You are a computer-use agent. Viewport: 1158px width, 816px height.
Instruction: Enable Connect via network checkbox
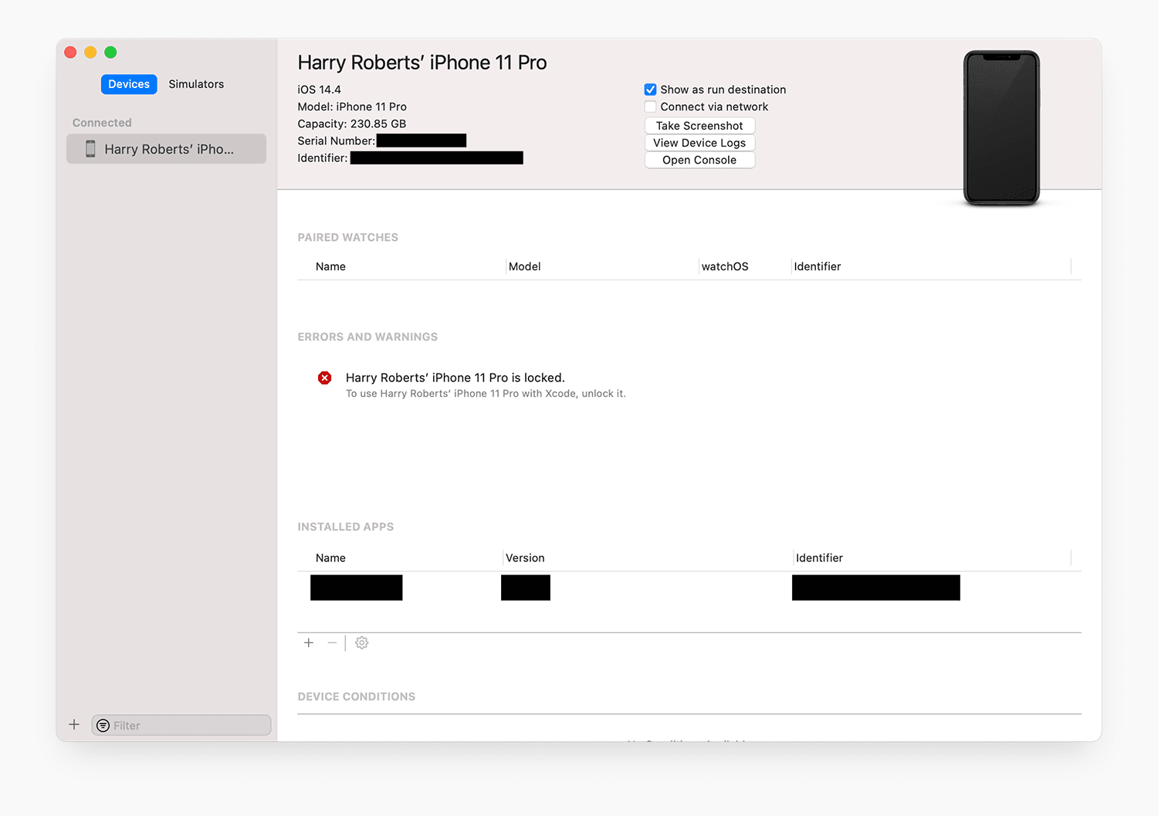(651, 107)
